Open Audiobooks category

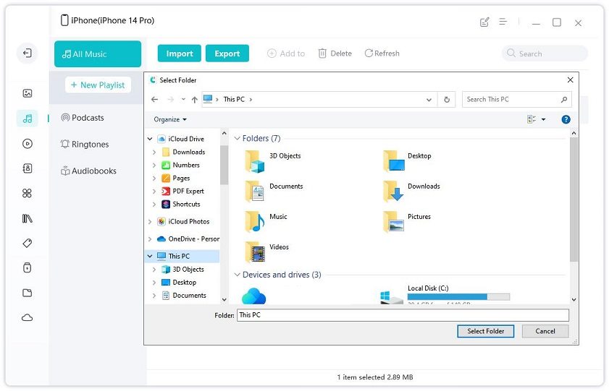(88, 171)
